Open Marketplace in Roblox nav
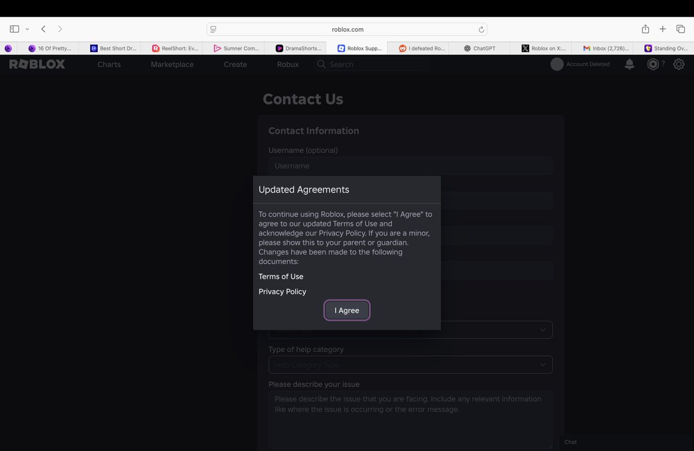 [x=172, y=64]
